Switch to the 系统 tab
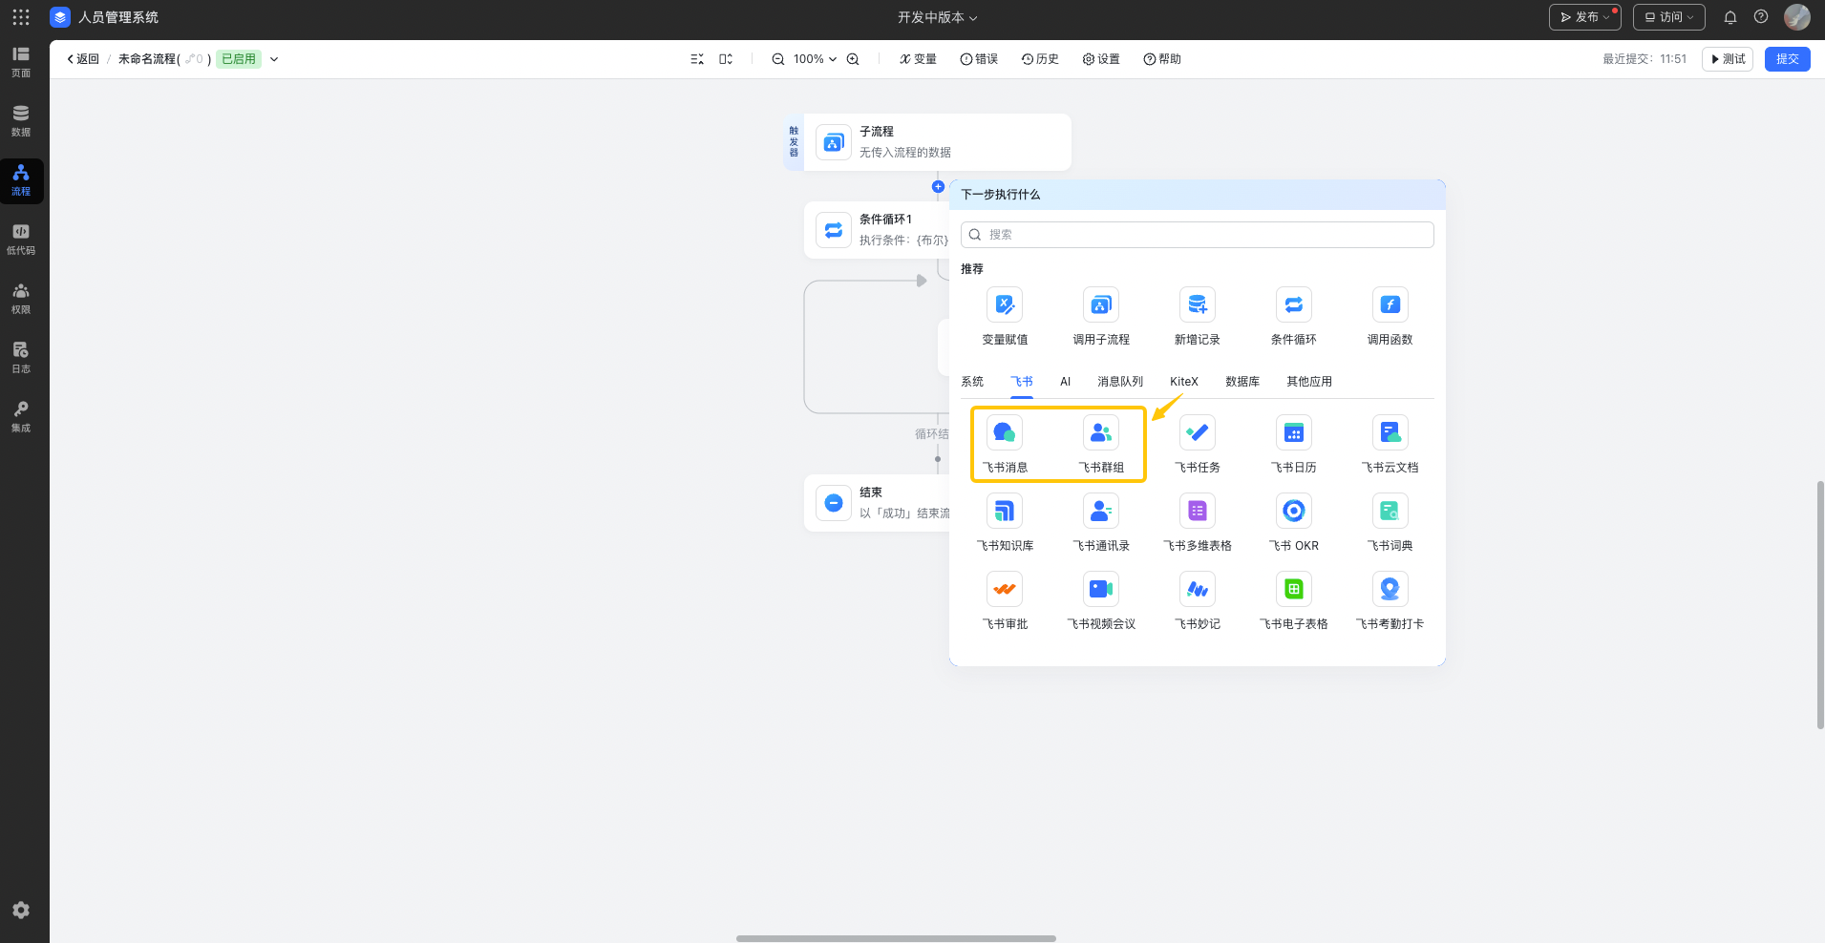Image resolution: width=1825 pixels, height=943 pixels. 972,382
